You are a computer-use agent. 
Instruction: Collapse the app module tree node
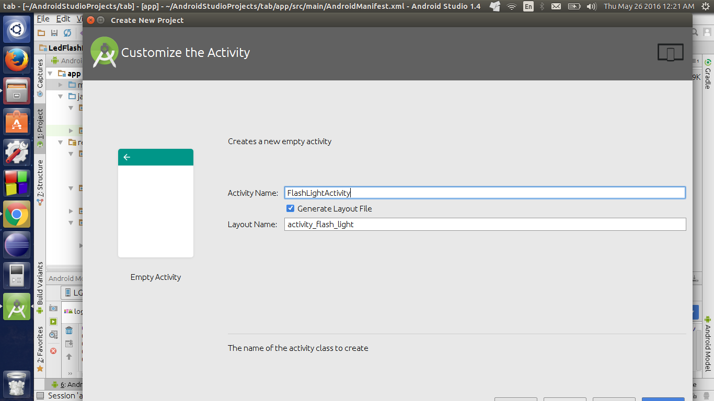tap(51, 74)
